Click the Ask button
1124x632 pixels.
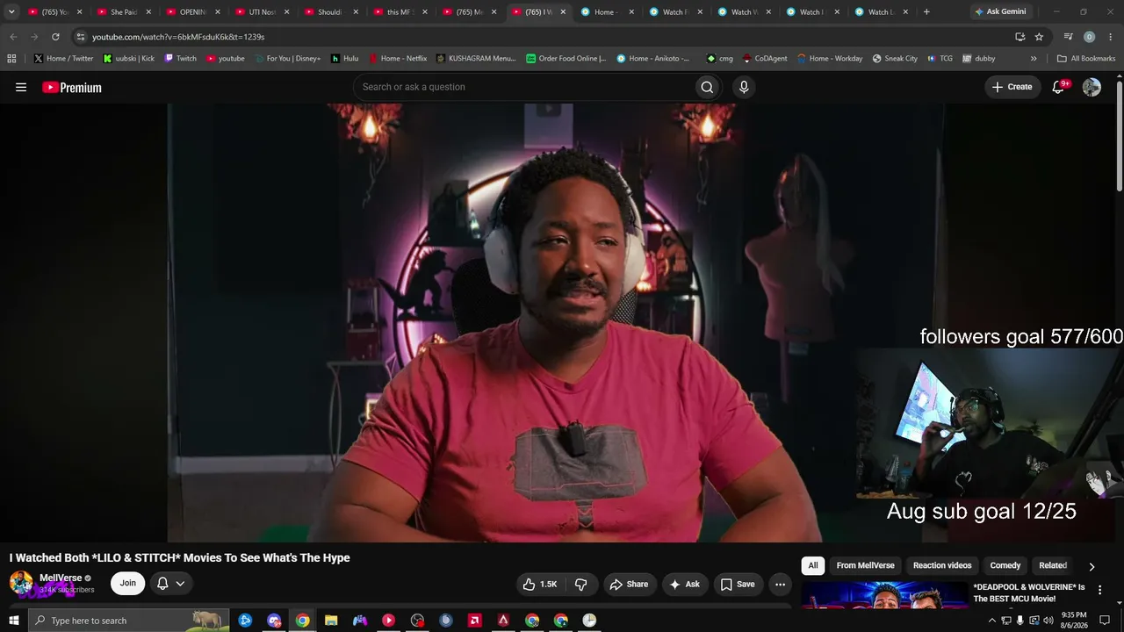pos(684,584)
